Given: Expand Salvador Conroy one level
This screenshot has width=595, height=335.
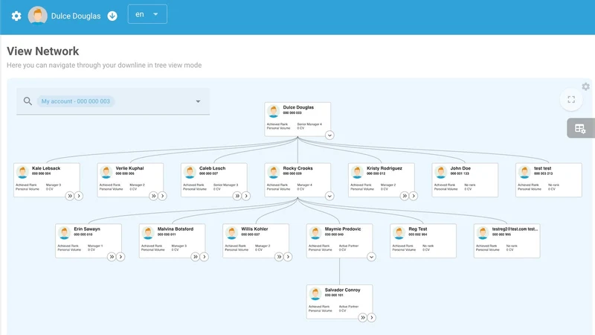Looking at the screenshot, I should (371, 318).
